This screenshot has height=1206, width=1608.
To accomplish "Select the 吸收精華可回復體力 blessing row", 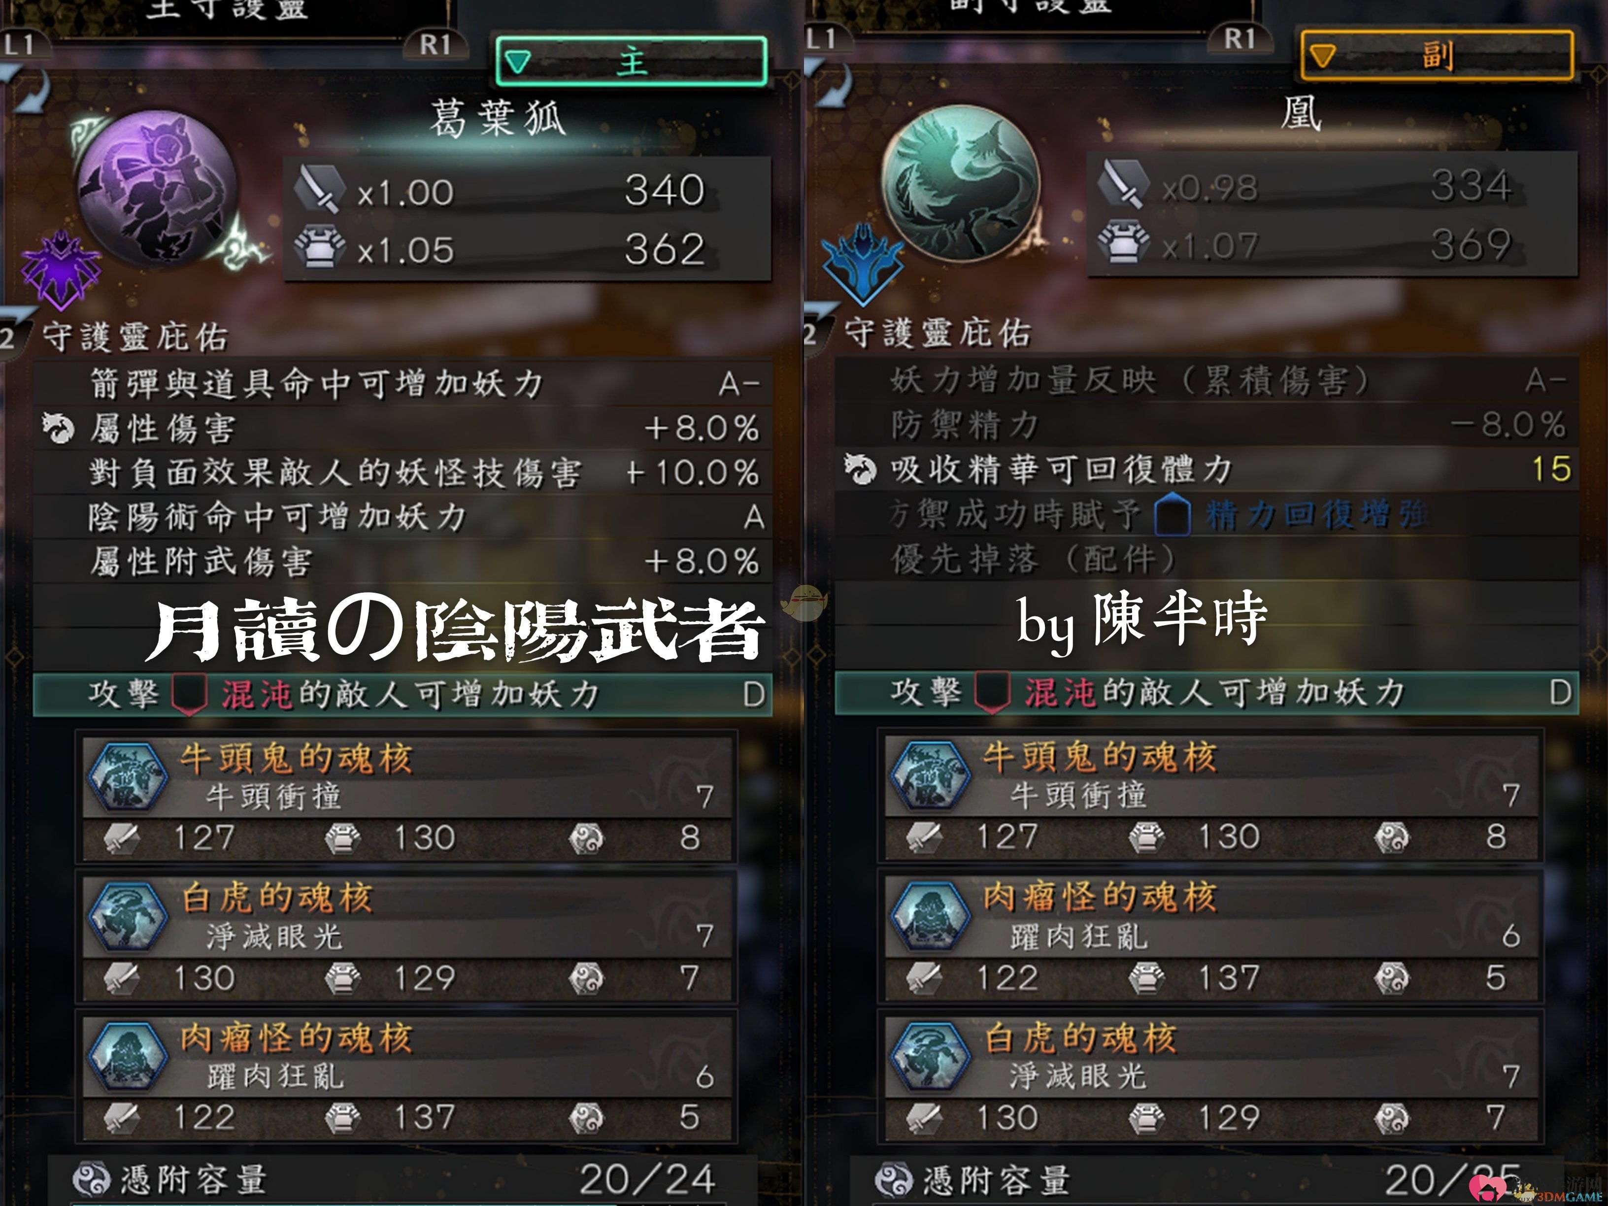I will 1206,469.
